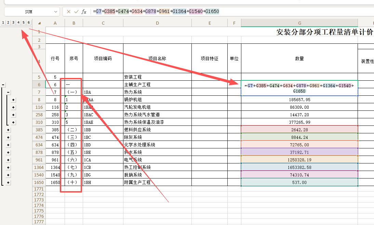Expand the 附属生产工程 group at row 1650

[x=8, y=183]
